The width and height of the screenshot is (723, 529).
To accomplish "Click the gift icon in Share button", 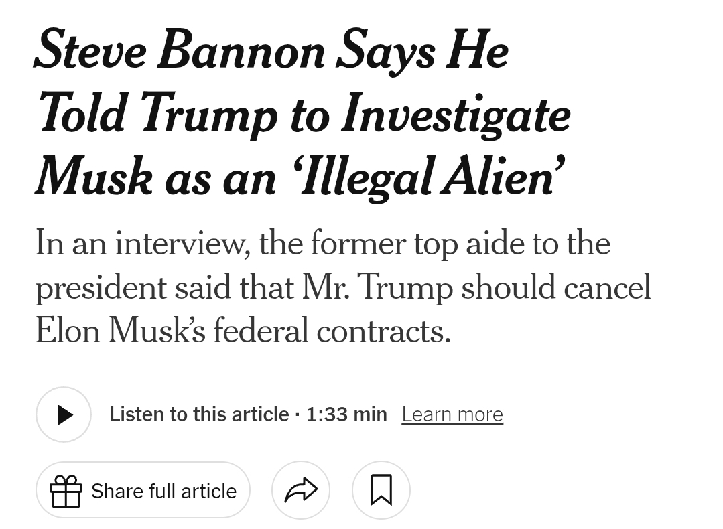I will coord(66,491).
